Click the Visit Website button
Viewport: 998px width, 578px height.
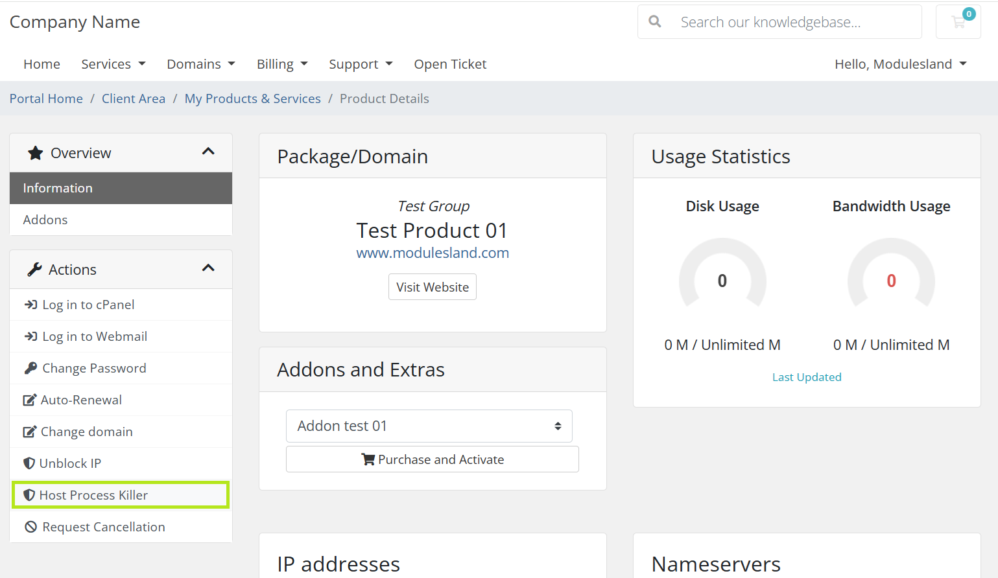433,287
